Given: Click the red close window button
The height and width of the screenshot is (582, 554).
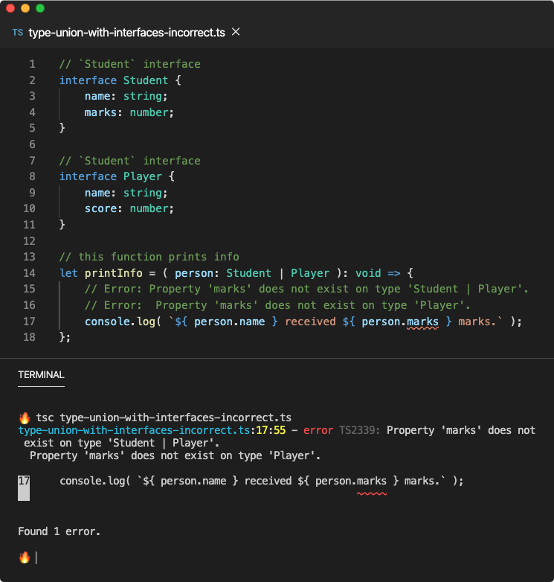Looking at the screenshot, I should 10,8.
